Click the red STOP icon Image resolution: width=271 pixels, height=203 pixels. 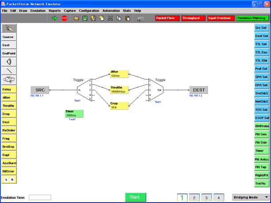click(64, 18)
